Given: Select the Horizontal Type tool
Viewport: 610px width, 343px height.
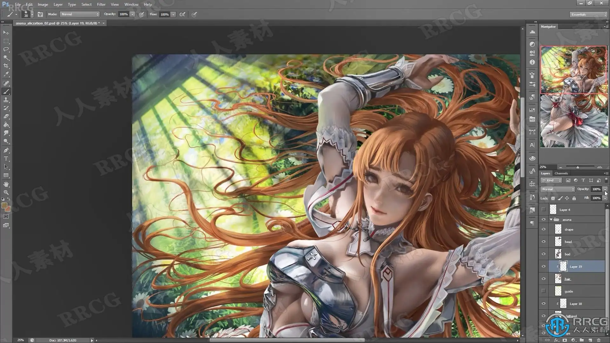Looking at the screenshot, I should coord(6,158).
